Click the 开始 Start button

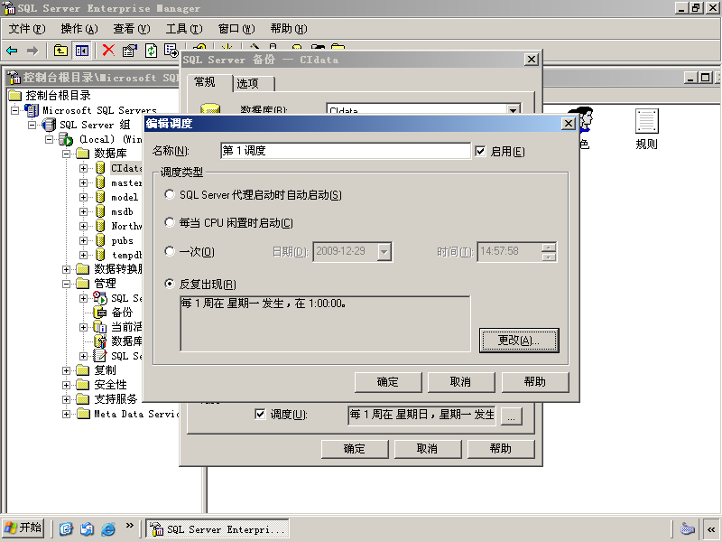click(23, 528)
